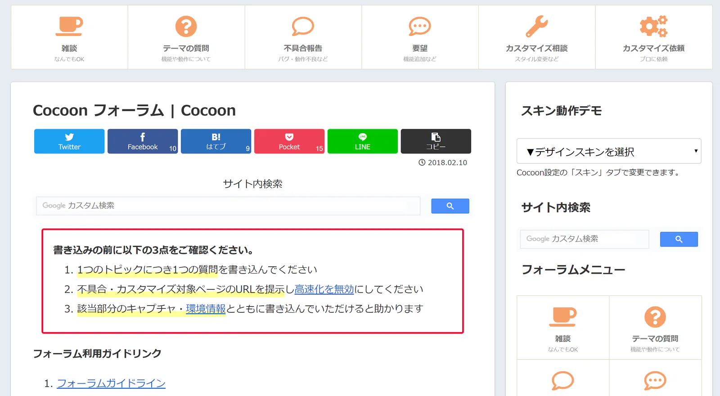Click the カスタマイズ依頼 gears icon
The image size is (720, 396).
(654, 26)
